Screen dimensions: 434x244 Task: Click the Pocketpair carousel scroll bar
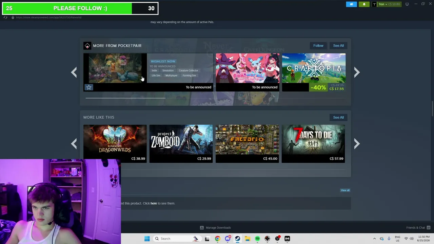click(x=125, y=98)
